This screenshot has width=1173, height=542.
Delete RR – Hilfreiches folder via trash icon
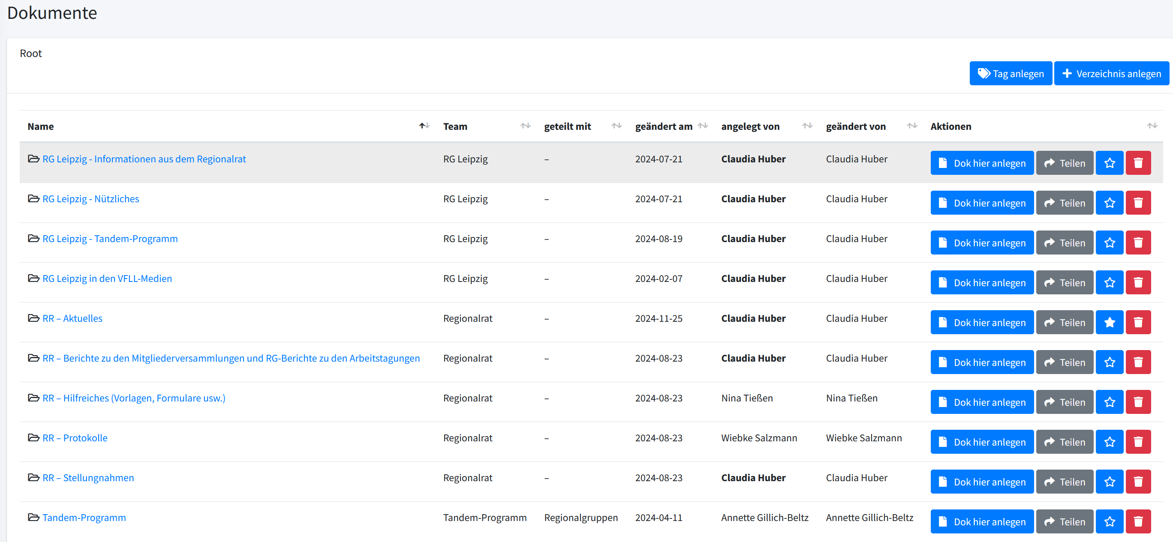tap(1137, 402)
